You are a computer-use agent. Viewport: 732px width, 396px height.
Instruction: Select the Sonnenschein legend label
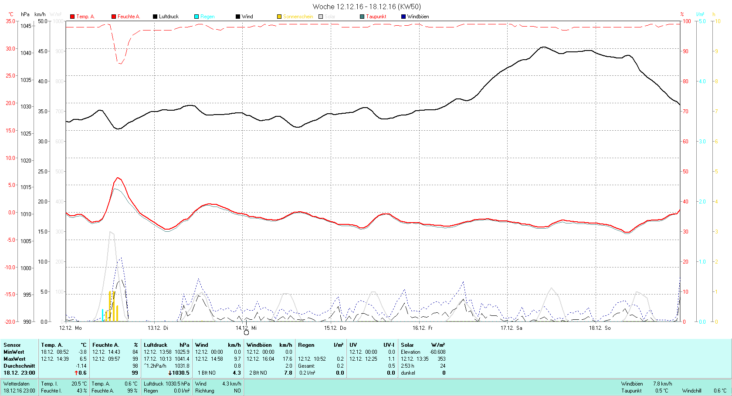tap(298, 17)
